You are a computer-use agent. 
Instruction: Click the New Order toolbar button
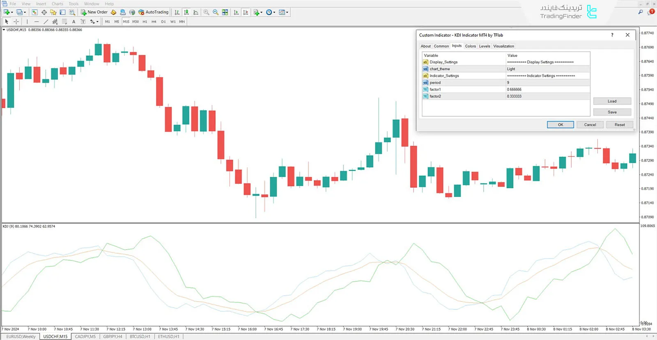[x=94, y=12]
